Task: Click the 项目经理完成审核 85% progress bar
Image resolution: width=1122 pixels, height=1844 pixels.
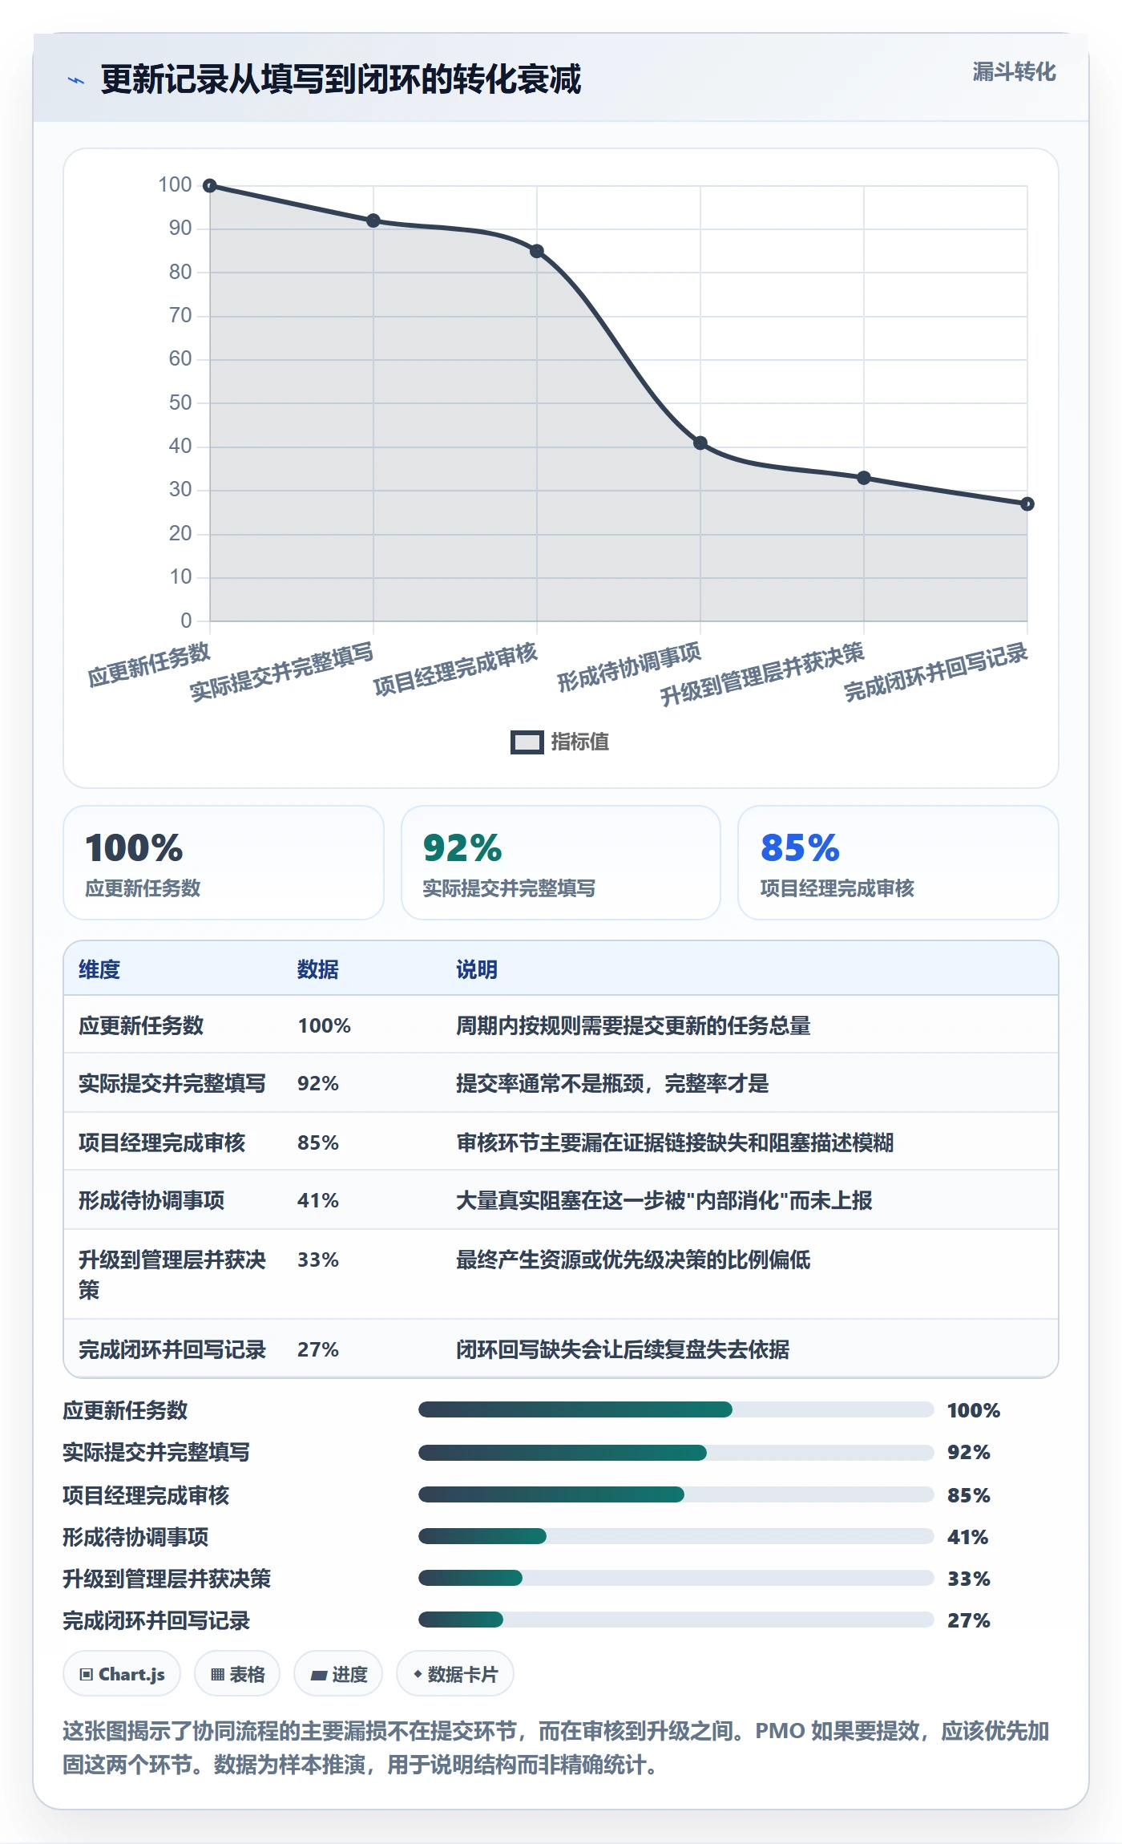Action: pos(676,1494)
